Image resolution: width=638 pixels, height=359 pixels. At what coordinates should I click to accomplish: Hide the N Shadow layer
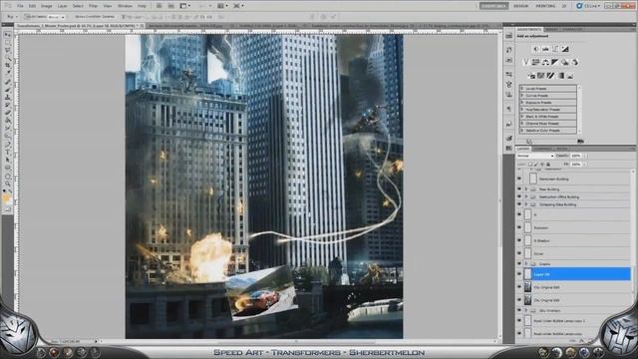519,240
